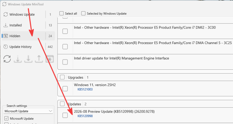Image resolution: width=233 pixels, height=124 pixels.
Task: Open the KB5121003 link
Action: 85,89
